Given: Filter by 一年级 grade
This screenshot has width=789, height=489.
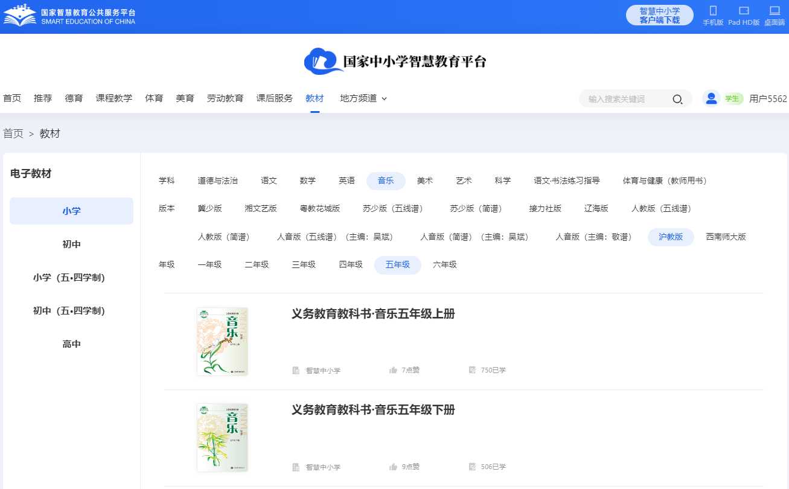Looking at the screenshot, I should [210, 264].
